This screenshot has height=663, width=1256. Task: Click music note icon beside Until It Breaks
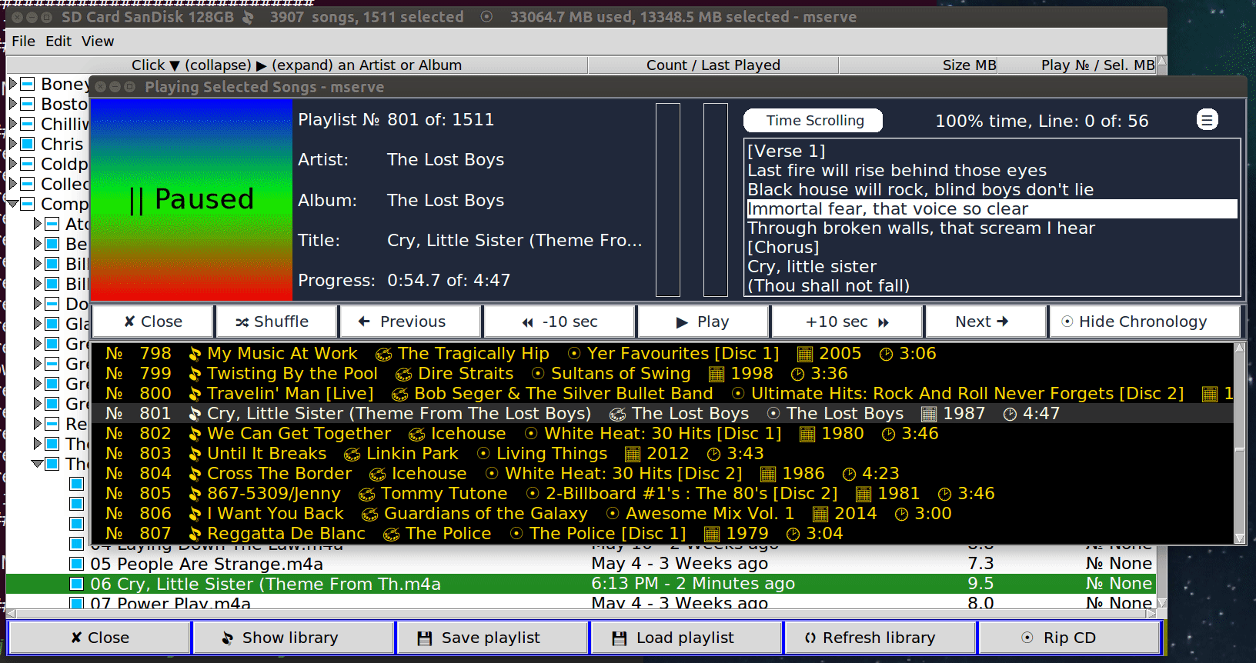point(195,455)
